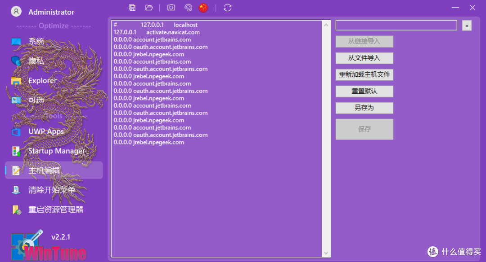Click the 清除开始菜单 icon

click(16, 190)
